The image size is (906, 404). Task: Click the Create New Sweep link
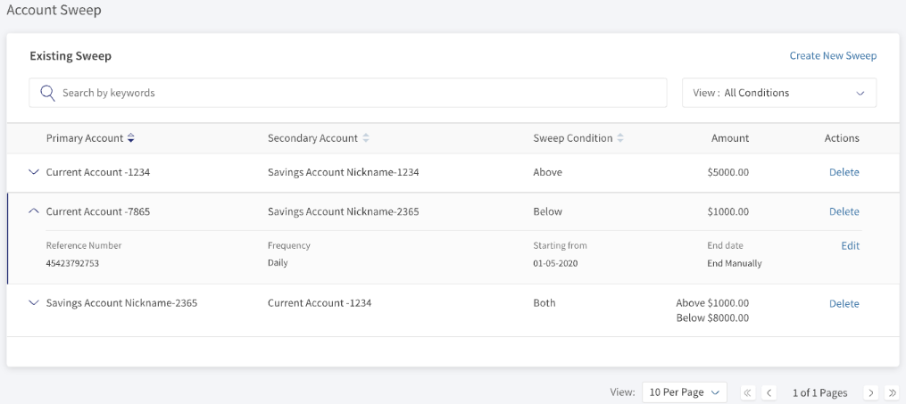click(833, 56)
